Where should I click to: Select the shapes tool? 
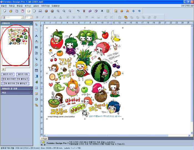[x=36, y=65]
